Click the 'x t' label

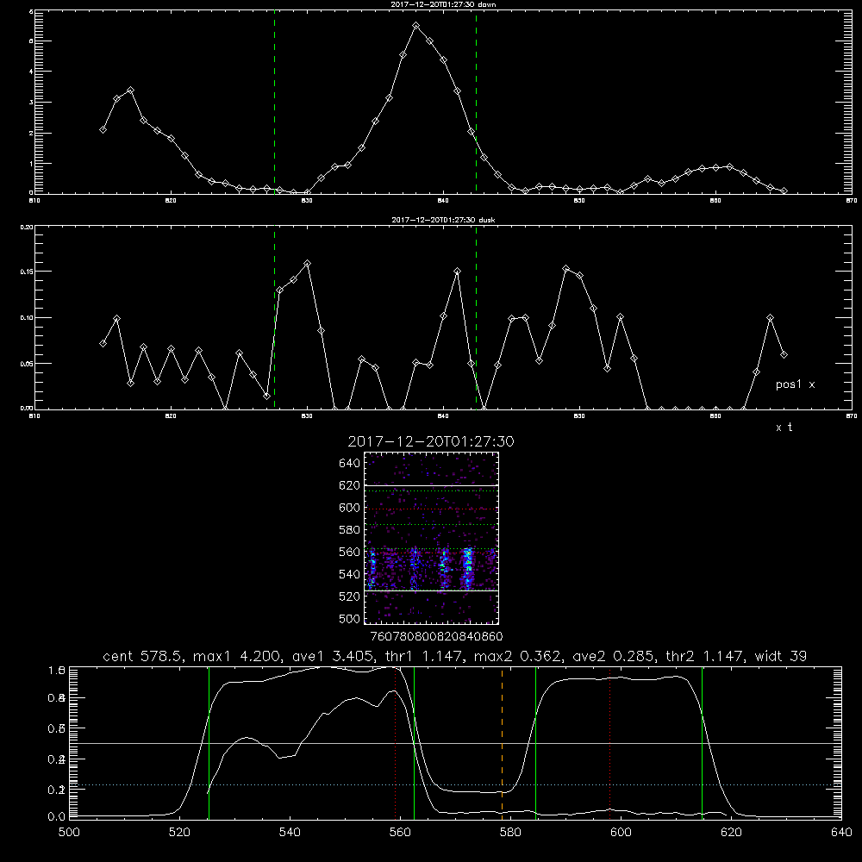coord(784,428)
